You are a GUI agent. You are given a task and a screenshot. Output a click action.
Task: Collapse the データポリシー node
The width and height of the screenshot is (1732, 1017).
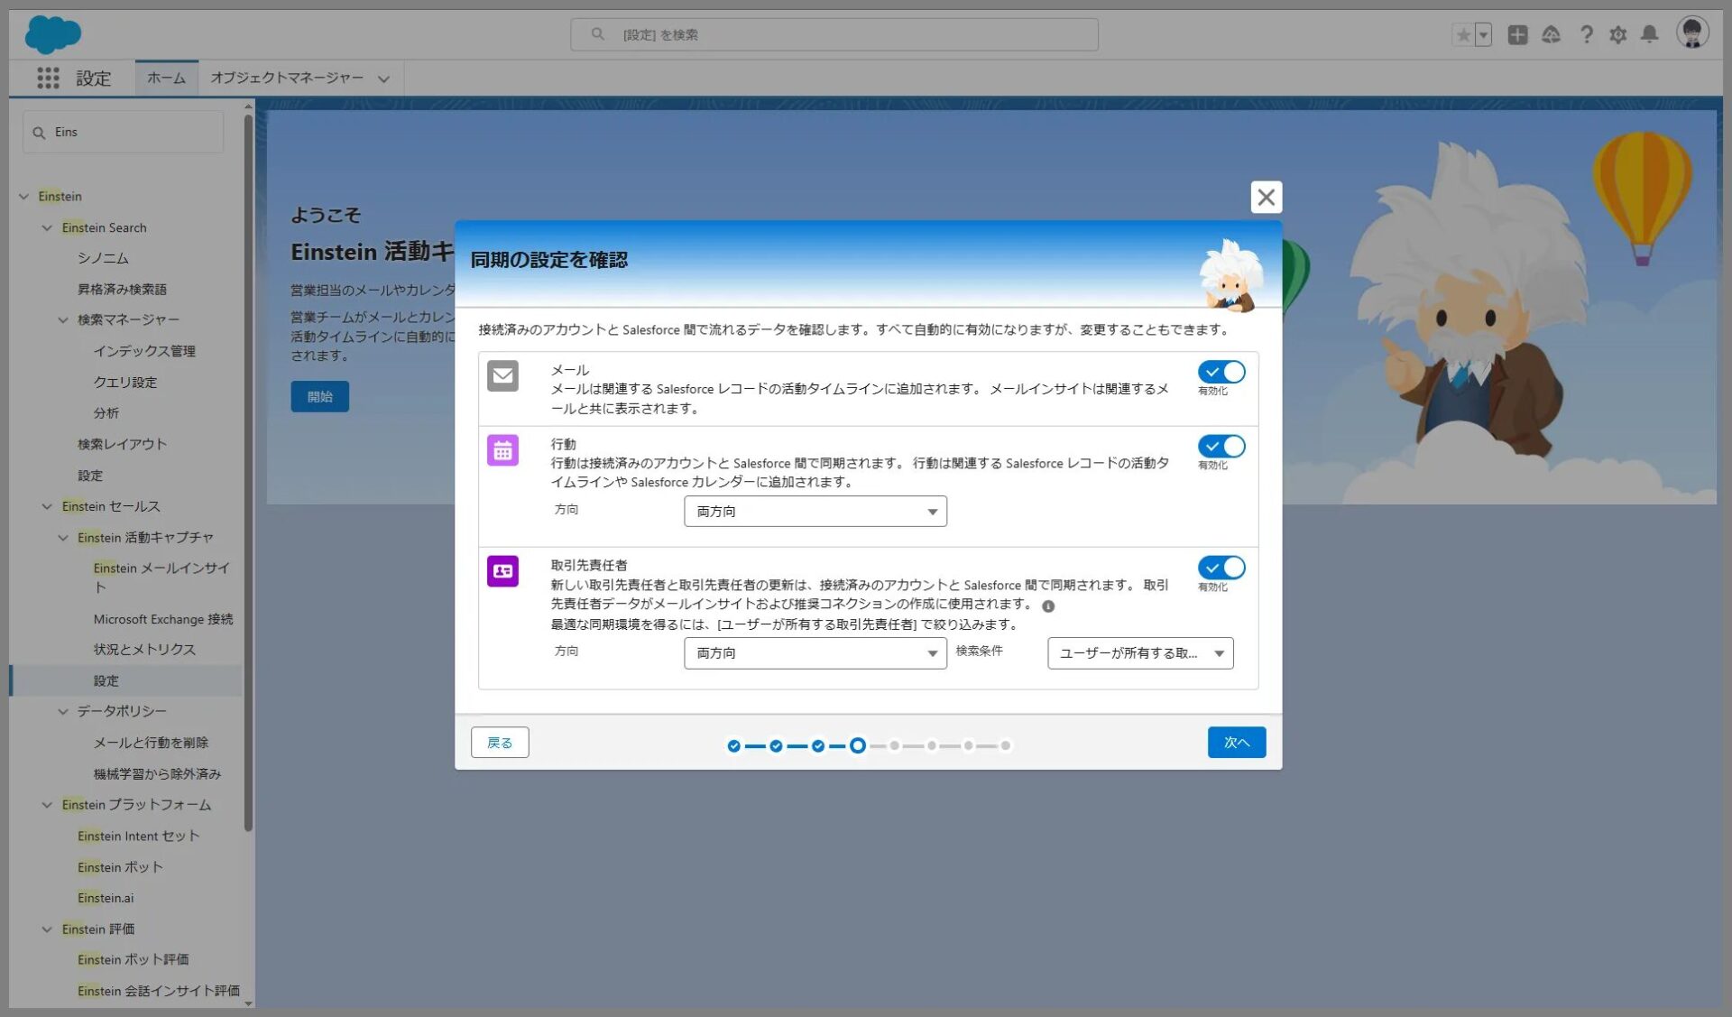click(62, 712)
